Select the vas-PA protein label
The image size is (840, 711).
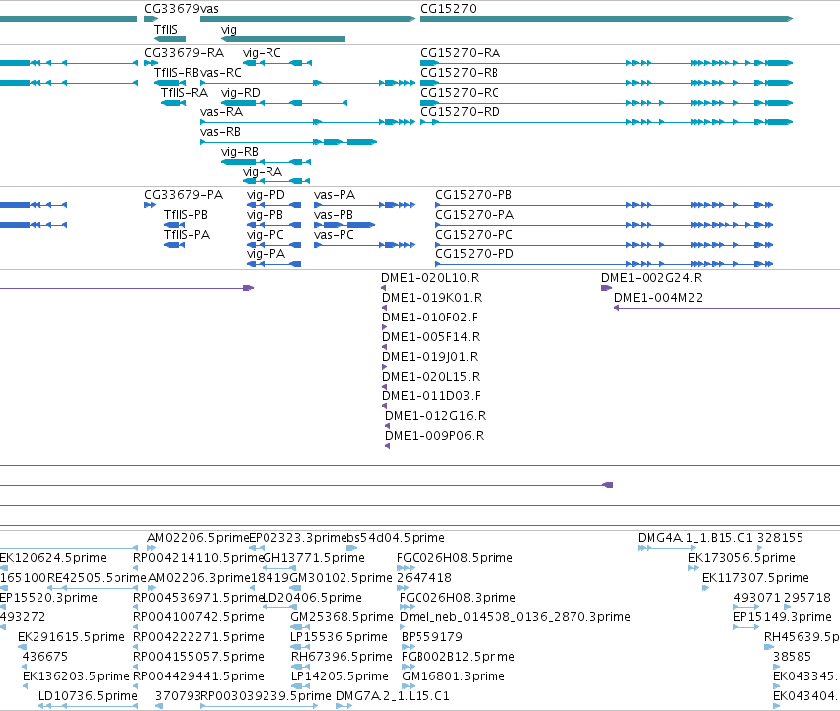(x=335, y=195)
